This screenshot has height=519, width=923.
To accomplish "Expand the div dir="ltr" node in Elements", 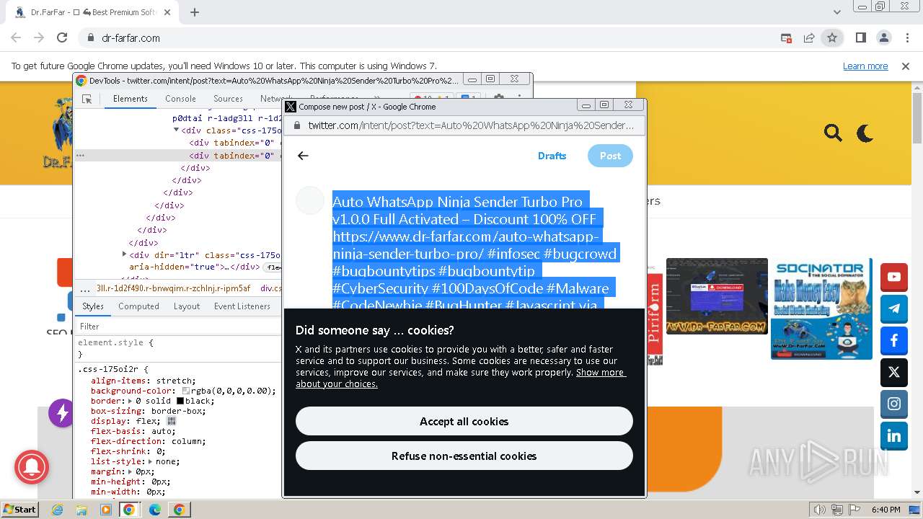I will (x=125, y=254).
